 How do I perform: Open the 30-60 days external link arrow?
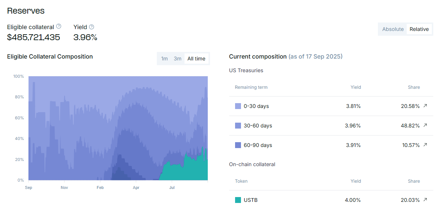(x=425, y=126)
